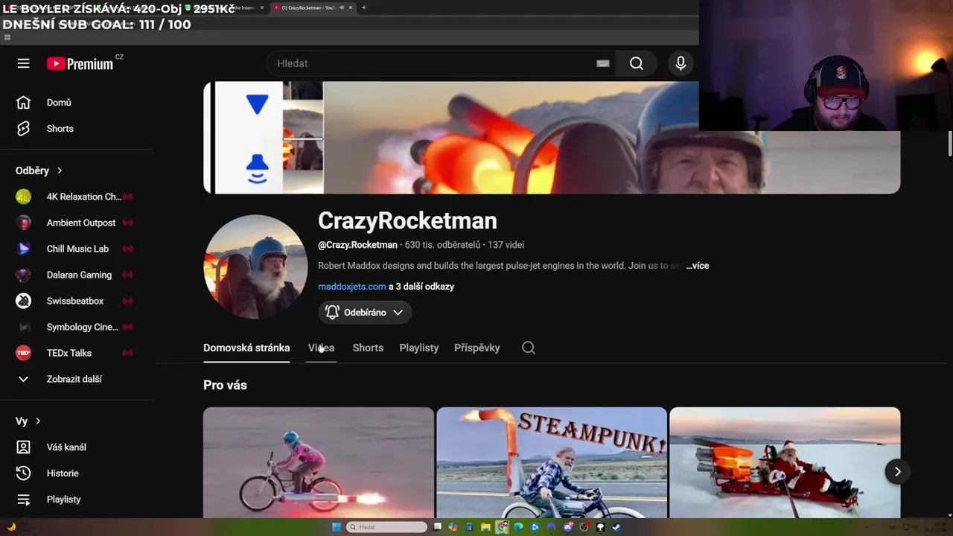Open a new browser tab
953x536 pixels.
click(x=364, y=7)
